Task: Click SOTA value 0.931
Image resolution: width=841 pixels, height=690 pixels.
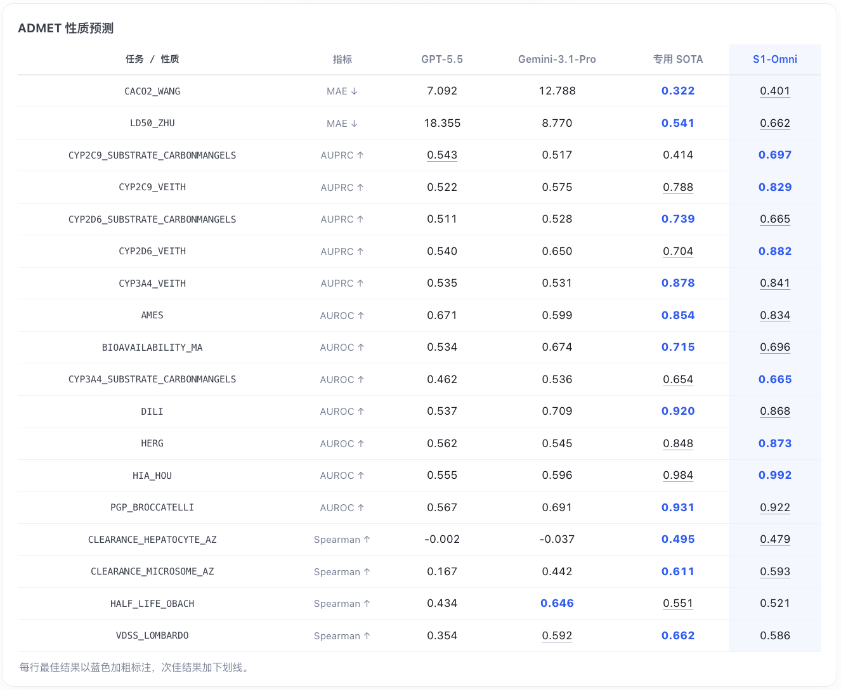Action: click(x=678, y=507)
